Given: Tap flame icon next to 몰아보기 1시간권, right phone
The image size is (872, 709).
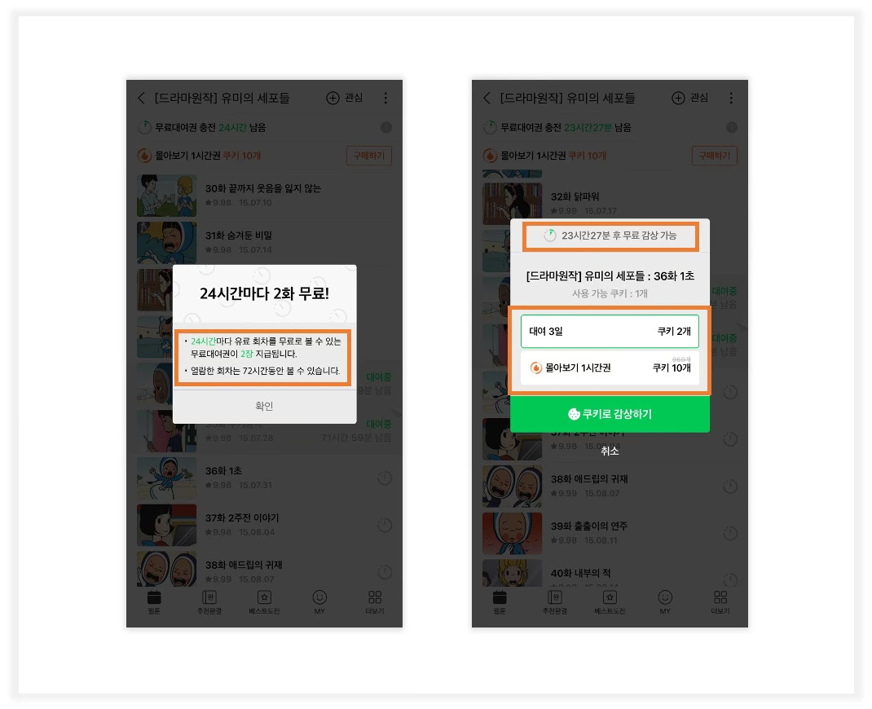Looking at the screenshot, I should [x=535, y=368].
